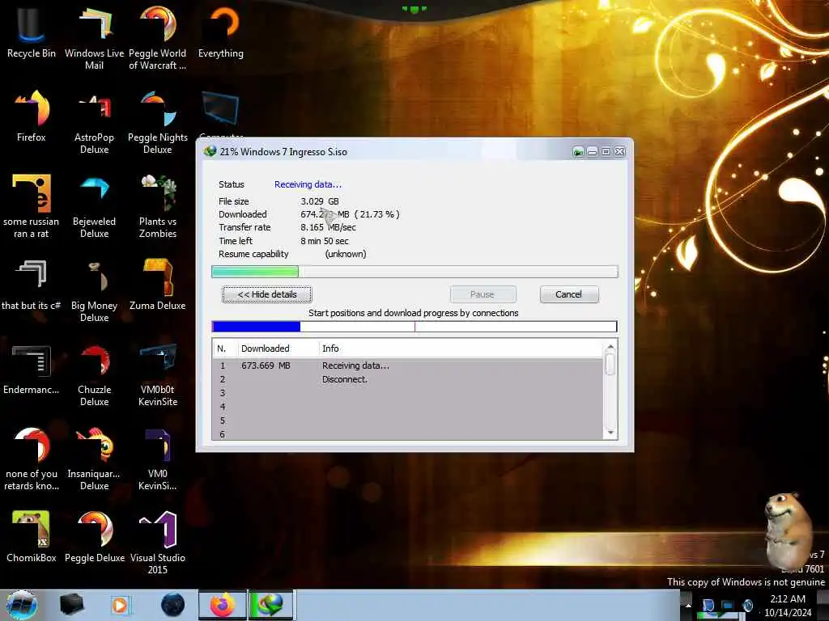829x621 pixels.
Task: Click the download dialog's title bar globe icon
Action: click(x=210, y=151)
